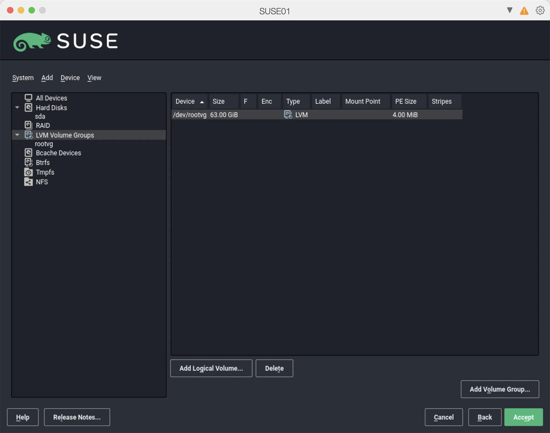Click the LVM icon in the rootvg row
Viewport: 550px width, 433px height.
288,114
